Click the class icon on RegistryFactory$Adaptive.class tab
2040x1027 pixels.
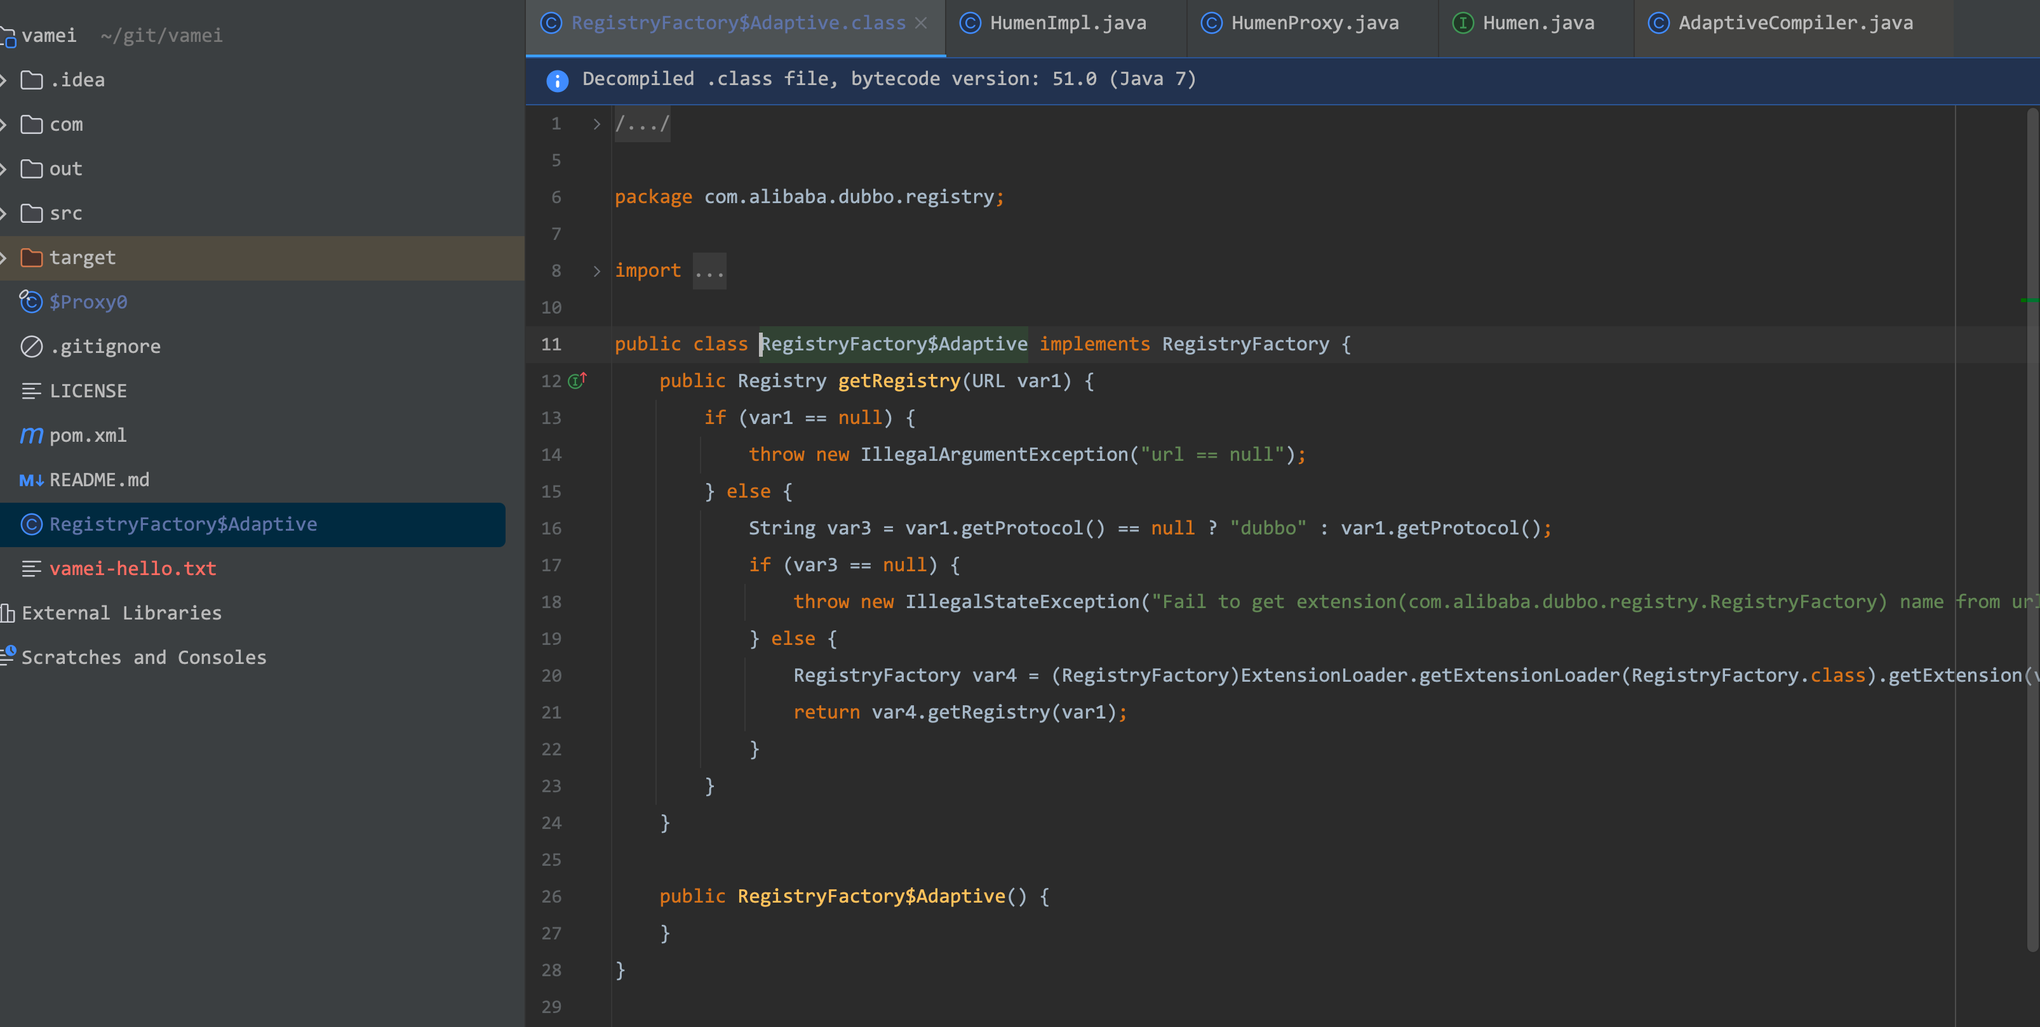(x=551, y=23)
